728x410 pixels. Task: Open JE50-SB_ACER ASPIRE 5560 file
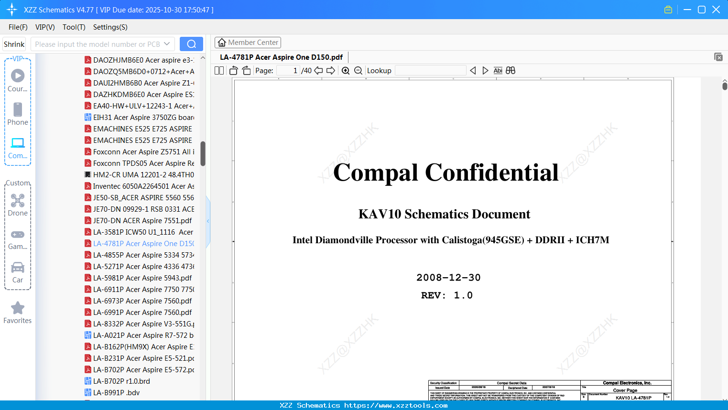pos(139,198)
